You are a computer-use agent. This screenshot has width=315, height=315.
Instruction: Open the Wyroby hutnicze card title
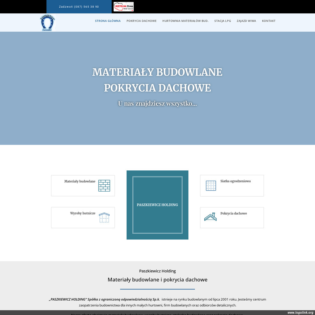(x=83, y=213)
